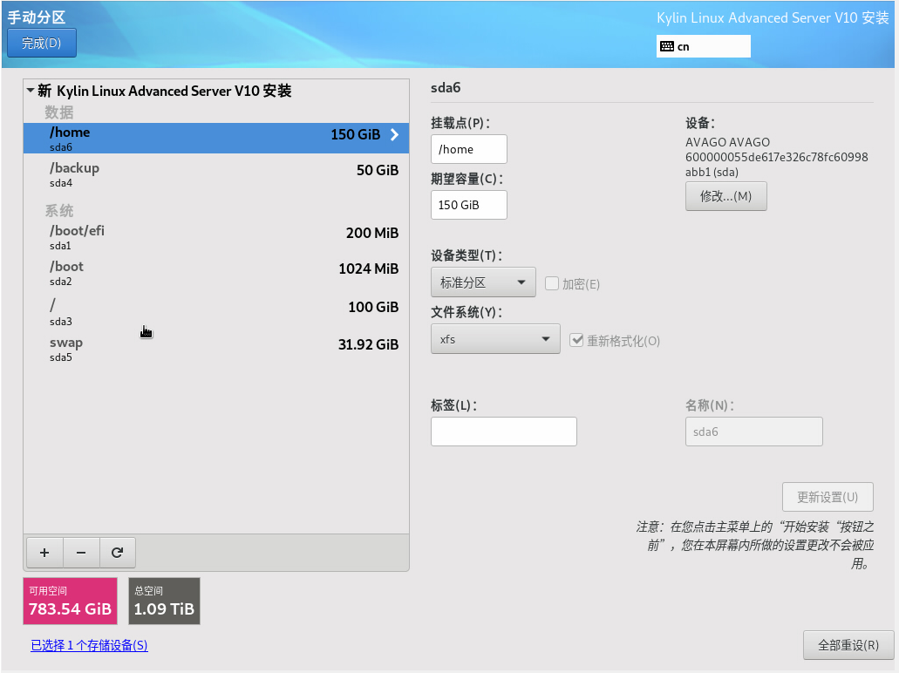Select the swap sda5 partition row
This screenshot has height=673, width=899.
(216, 349)
